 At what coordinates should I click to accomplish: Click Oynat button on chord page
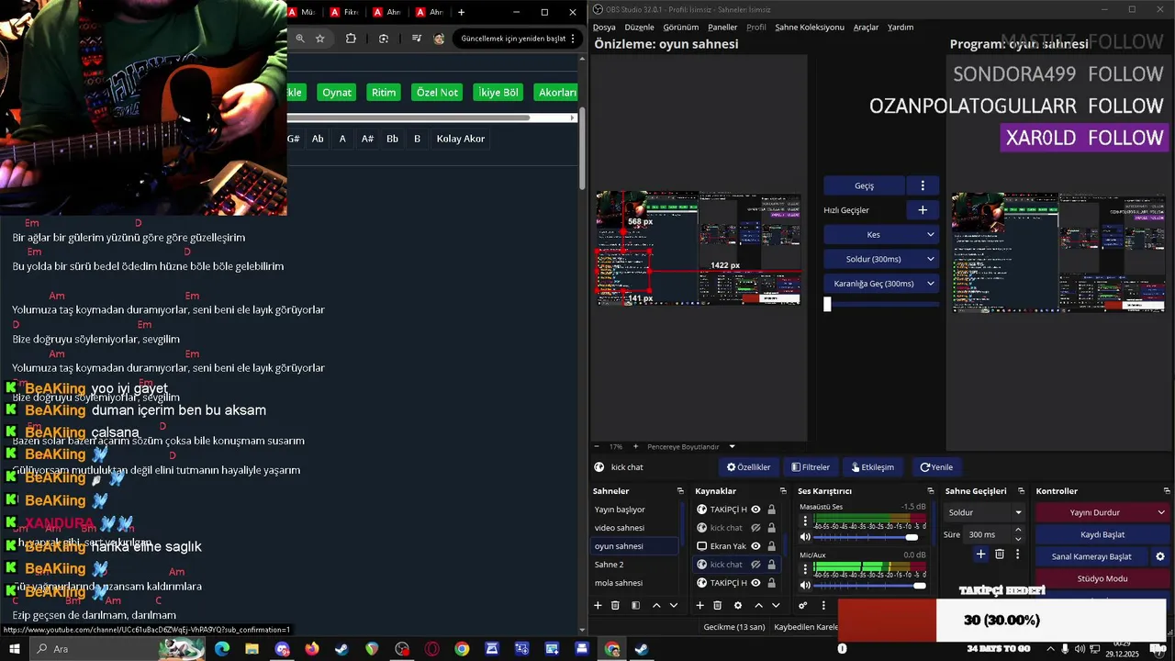pos(337,93)
